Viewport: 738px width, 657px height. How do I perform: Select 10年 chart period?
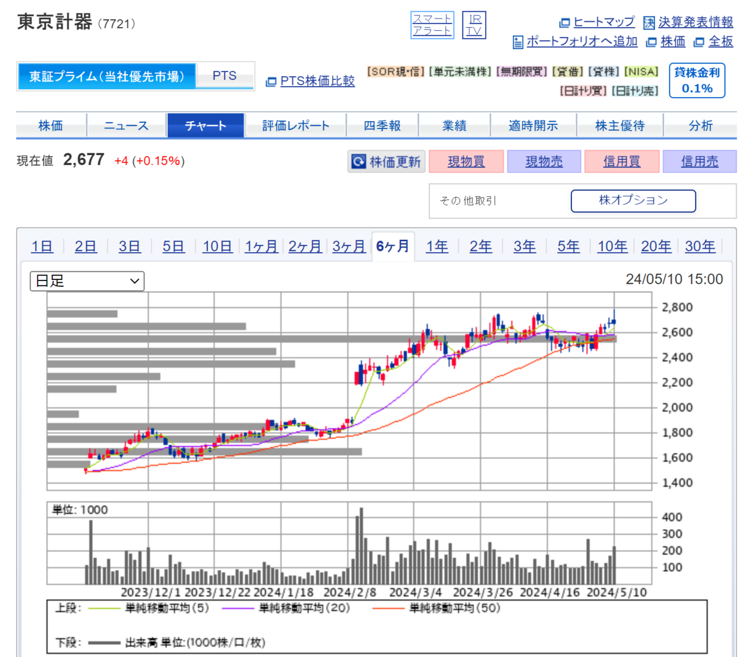click(613, 247)
